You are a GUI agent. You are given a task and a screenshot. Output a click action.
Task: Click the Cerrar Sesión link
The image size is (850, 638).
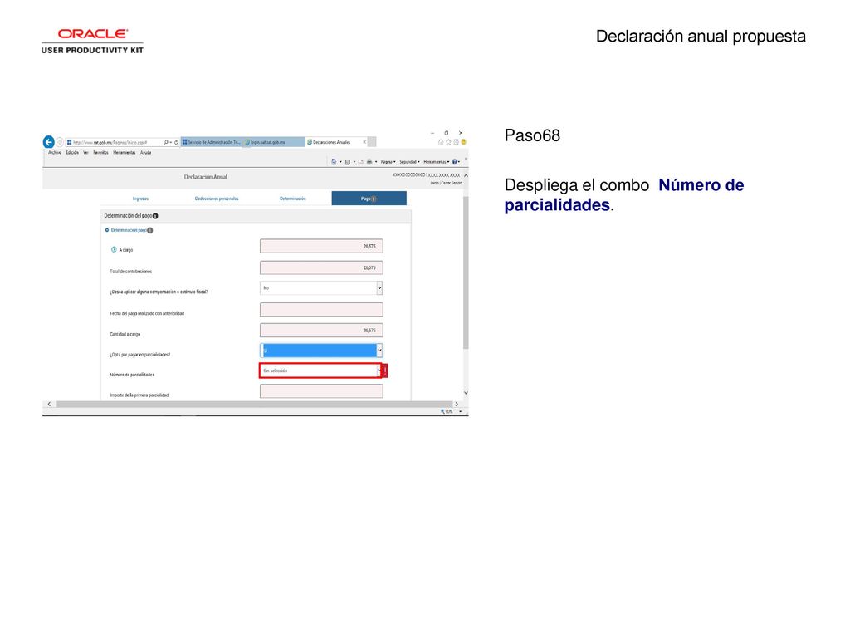point(452,183)
